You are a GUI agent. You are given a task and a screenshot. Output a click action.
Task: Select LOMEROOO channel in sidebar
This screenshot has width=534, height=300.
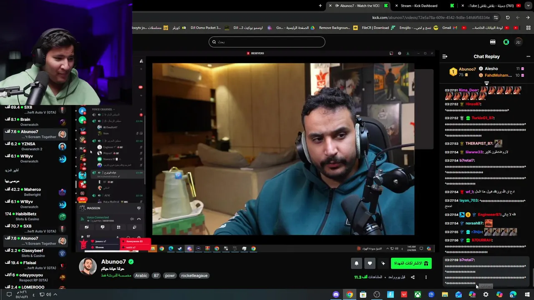point(35,287)
